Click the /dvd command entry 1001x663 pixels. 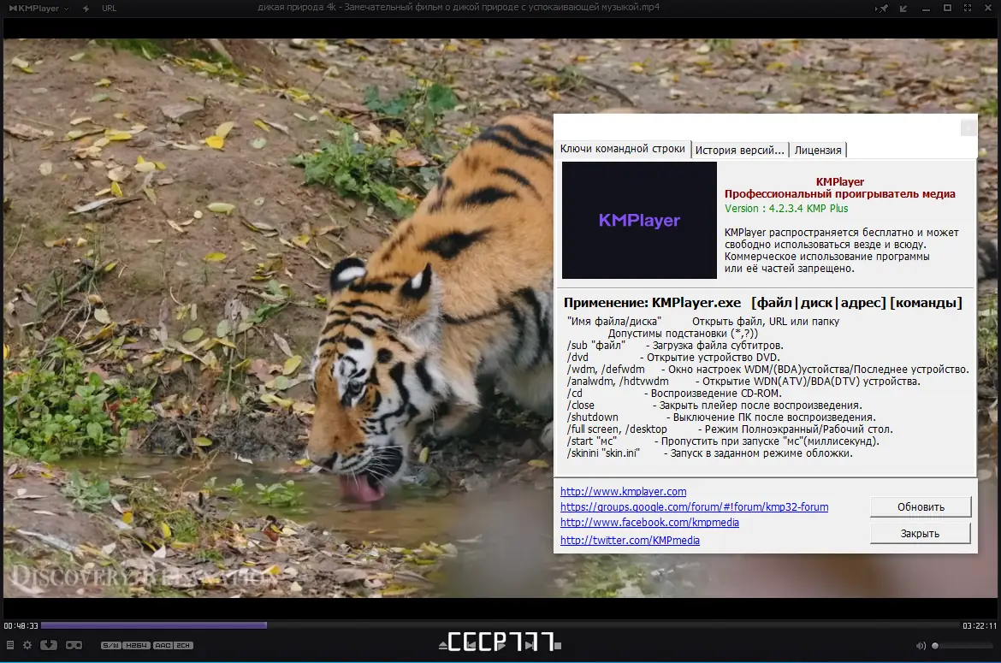(x=672, y=358)
